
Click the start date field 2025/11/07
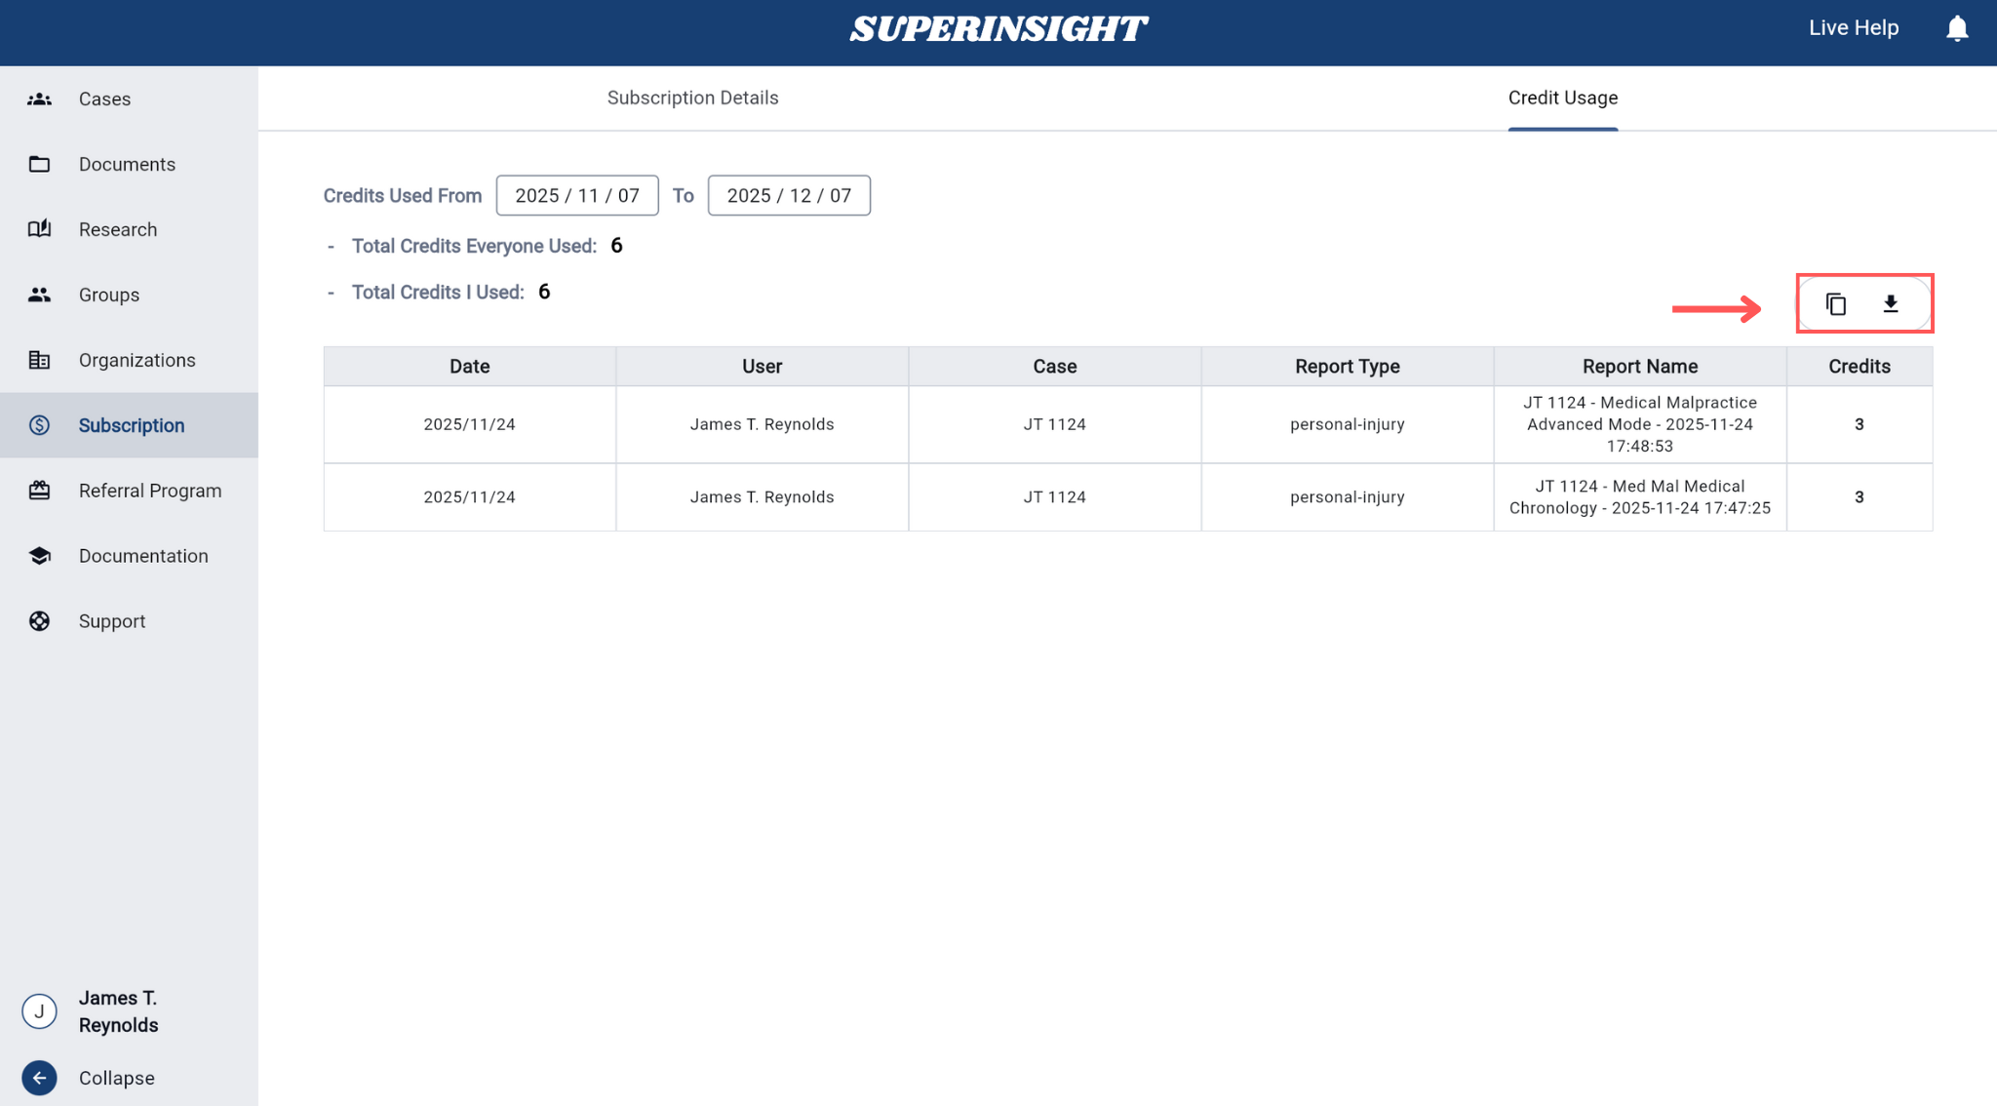(577, 195)
